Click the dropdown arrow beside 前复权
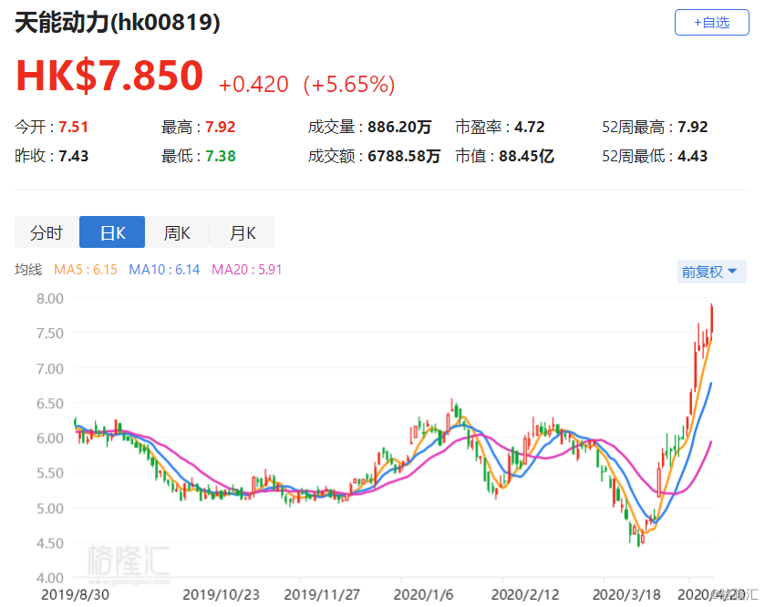This screenshot has width=765, height=607. (732, 271)
